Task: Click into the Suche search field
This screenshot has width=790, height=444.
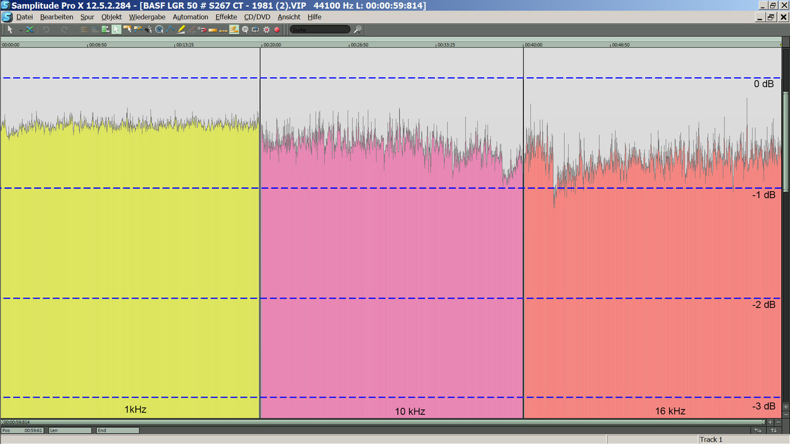Action: point(320,29)
